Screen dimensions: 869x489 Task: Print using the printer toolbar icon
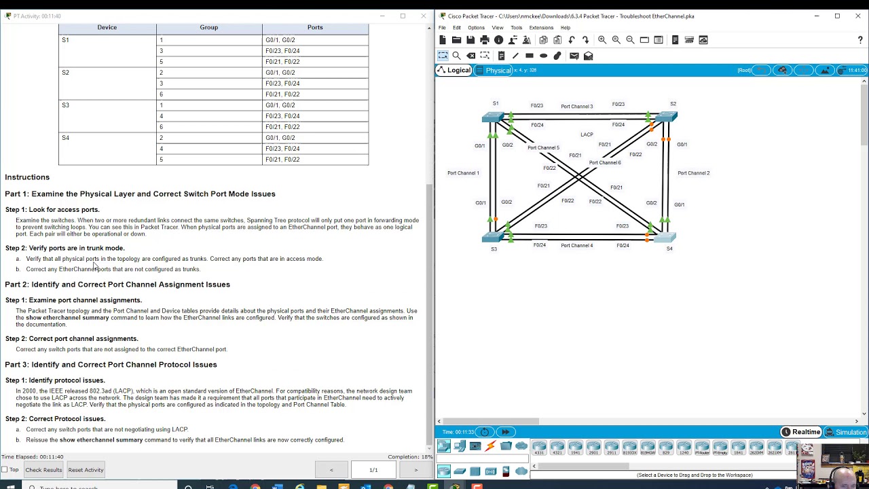pos(484,40)
